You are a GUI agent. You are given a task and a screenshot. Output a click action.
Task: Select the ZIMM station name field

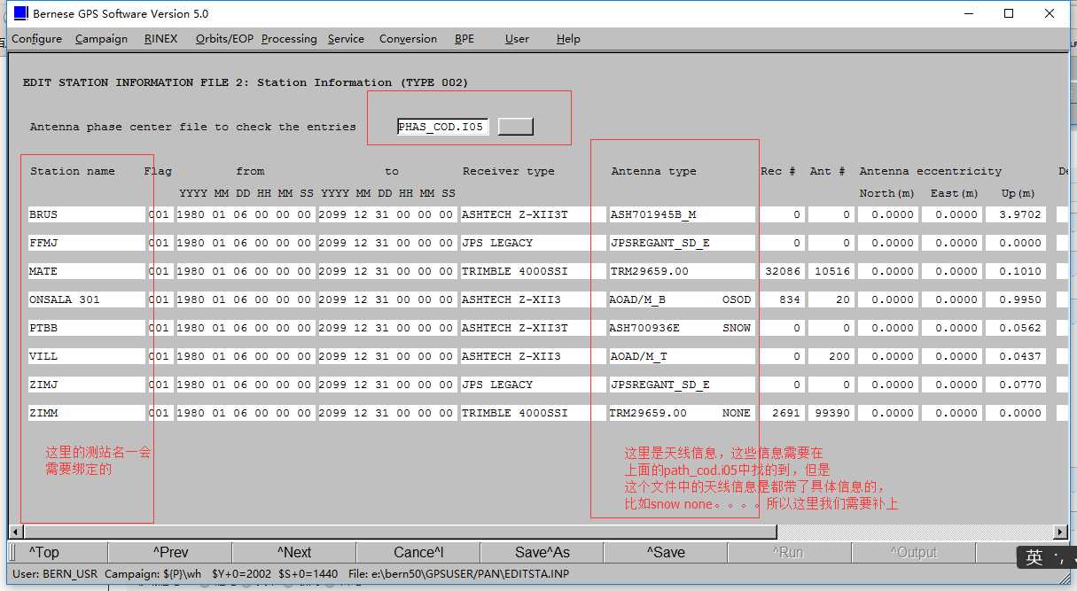click(86, 413)
